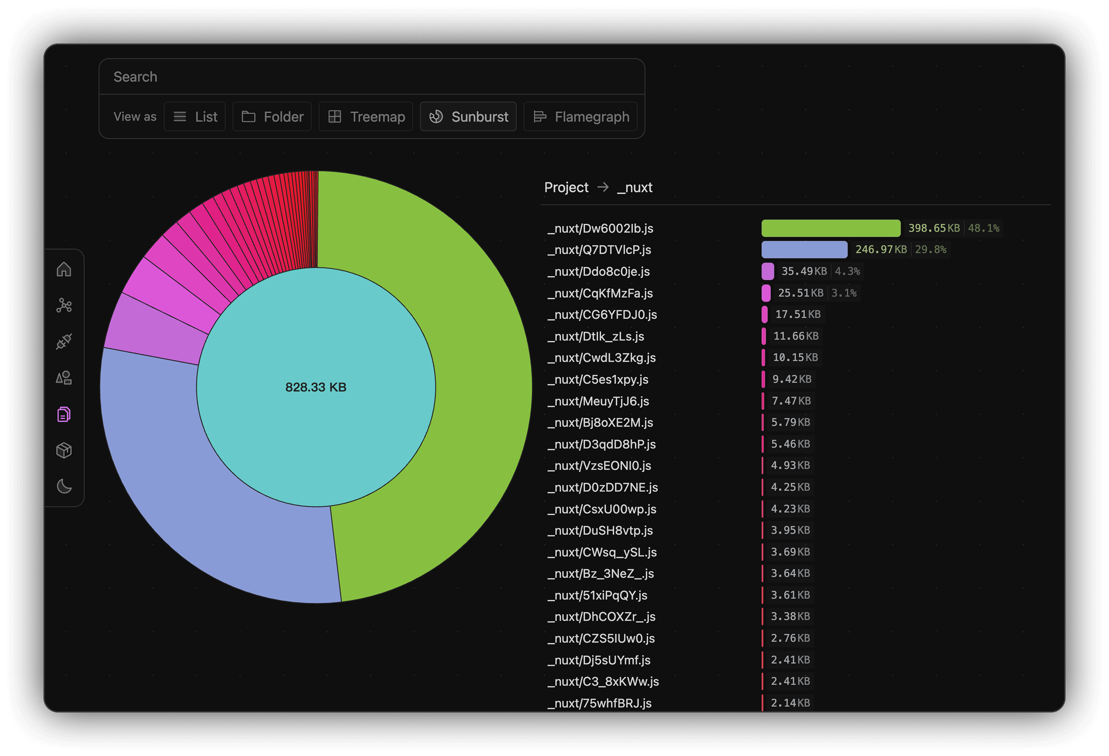Focus the Search input field
The width and height of the screenshot is (1109, 756).
372,76
